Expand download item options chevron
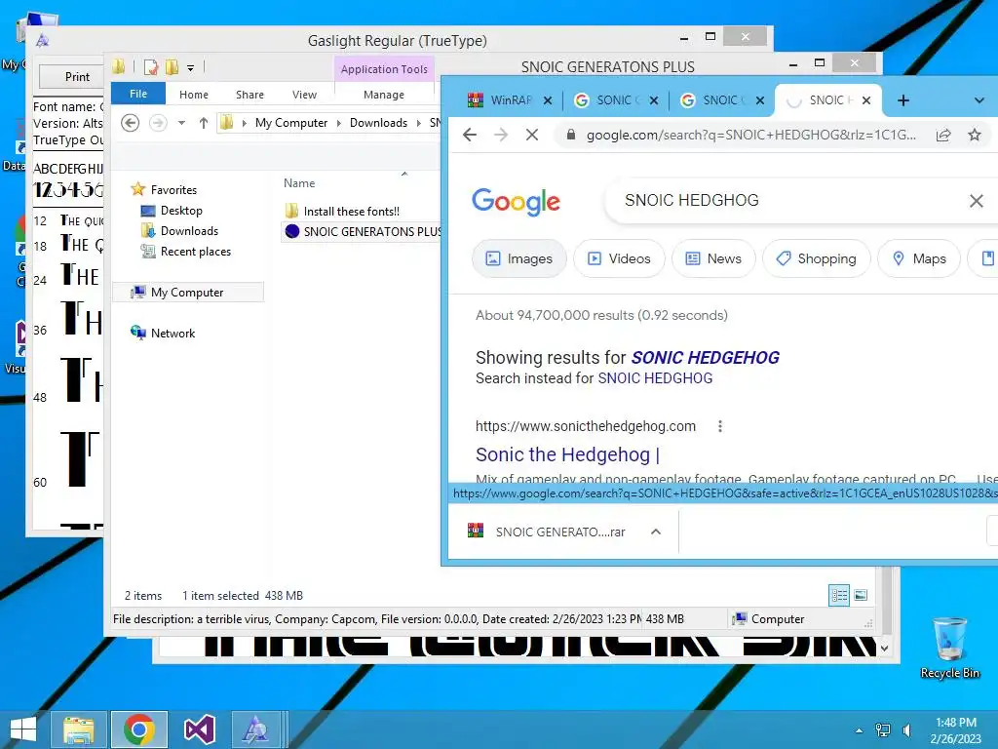This screenshot has width=998, height=749. tap(656, 532)
